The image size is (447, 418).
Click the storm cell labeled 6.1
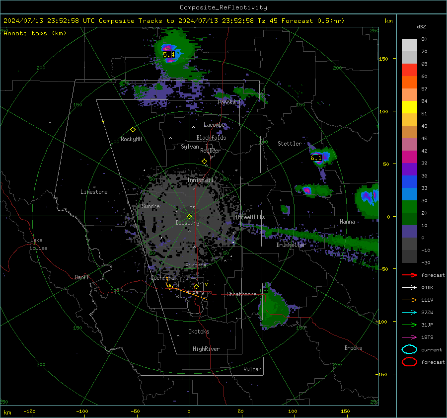316,158
